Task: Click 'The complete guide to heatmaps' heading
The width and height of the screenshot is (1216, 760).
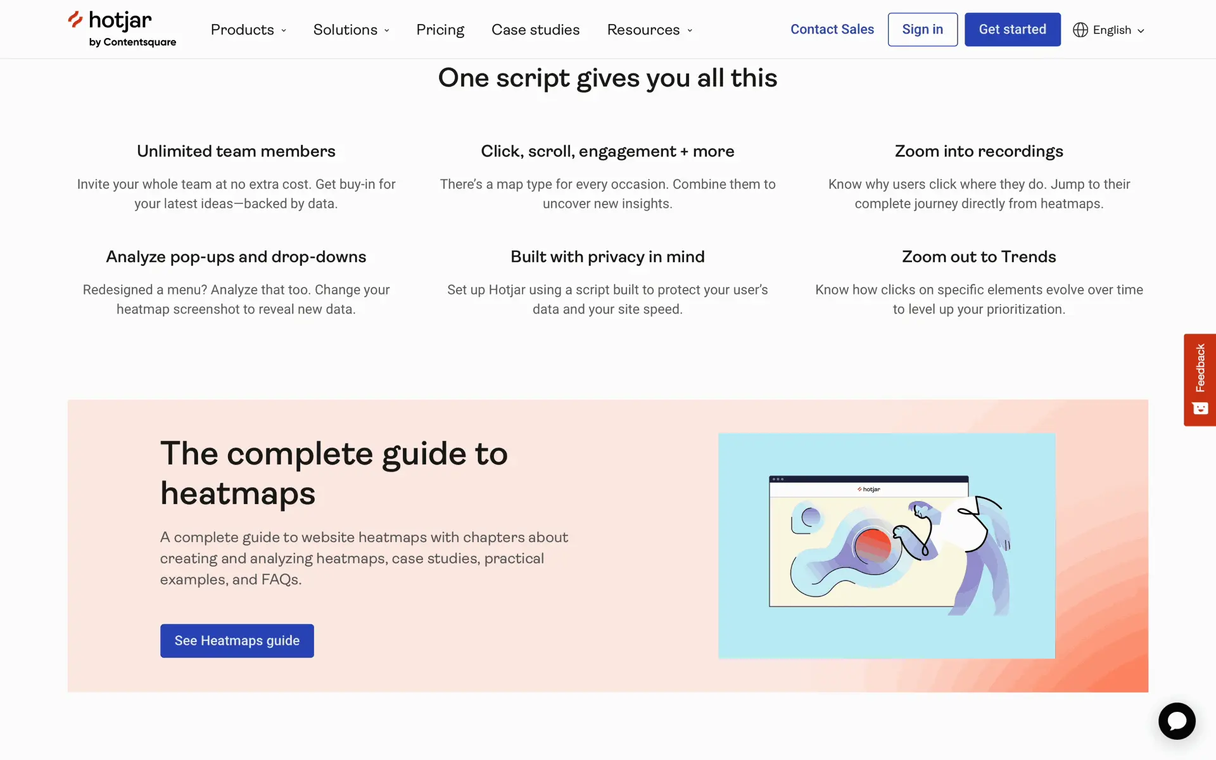Action: [334, 473]
